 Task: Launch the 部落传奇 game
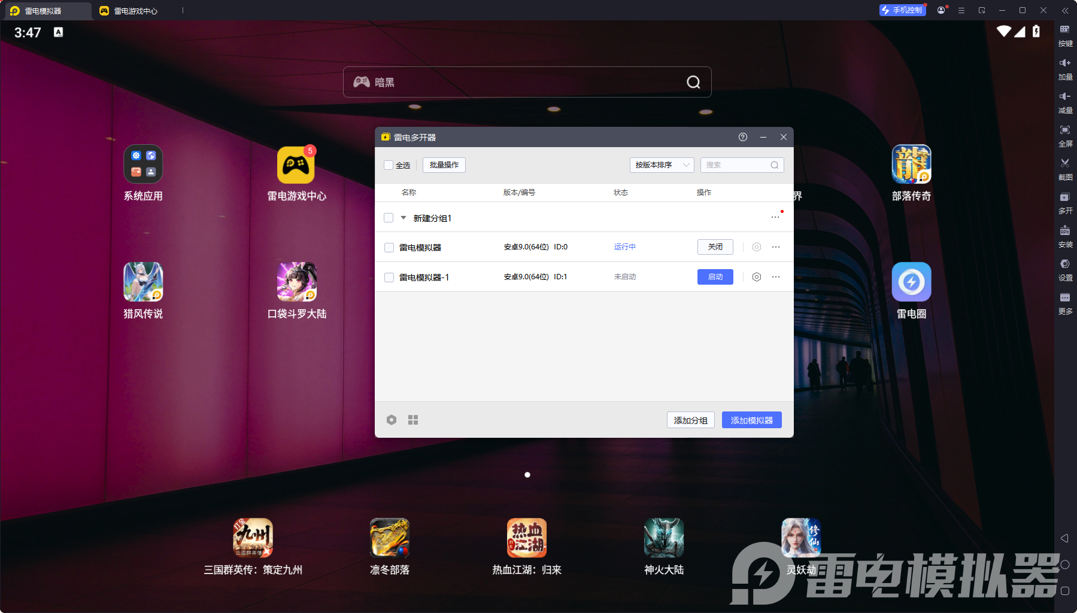pyautogui.click(x=912, y=164)
